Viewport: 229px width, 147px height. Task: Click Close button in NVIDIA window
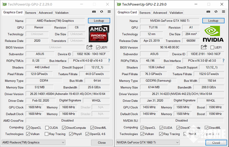(x=216, y=142)
